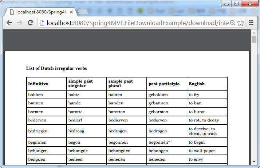This screenshot has height=168, width=260.
Task: Click the cell 'bedierven'
Action: tap(127, 120)
